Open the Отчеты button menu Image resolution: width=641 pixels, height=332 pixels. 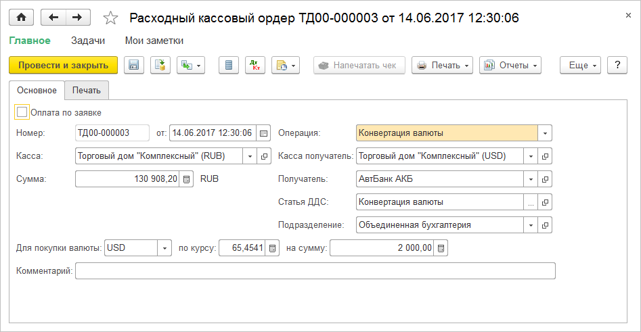(x=510, y=65)
